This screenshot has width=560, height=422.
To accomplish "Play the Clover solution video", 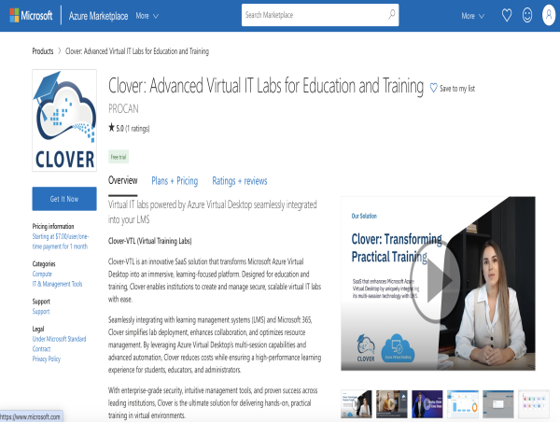I will 435,280.
